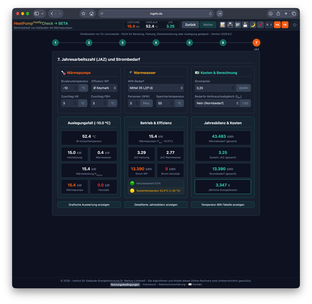Open Temperatur-BIN-Tabelle anzeigen
312x304 pixels.
pyautogui.click(x=223, y=205)
